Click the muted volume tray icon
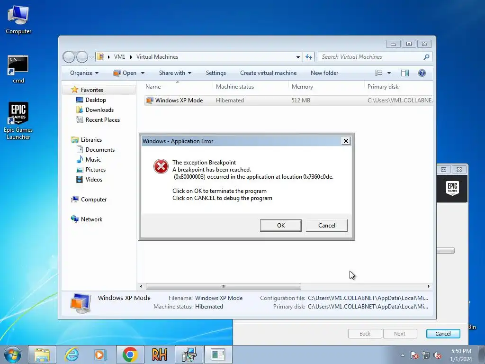Image resolution: width=485 pixels, height=364 pixels. [437, 355]
